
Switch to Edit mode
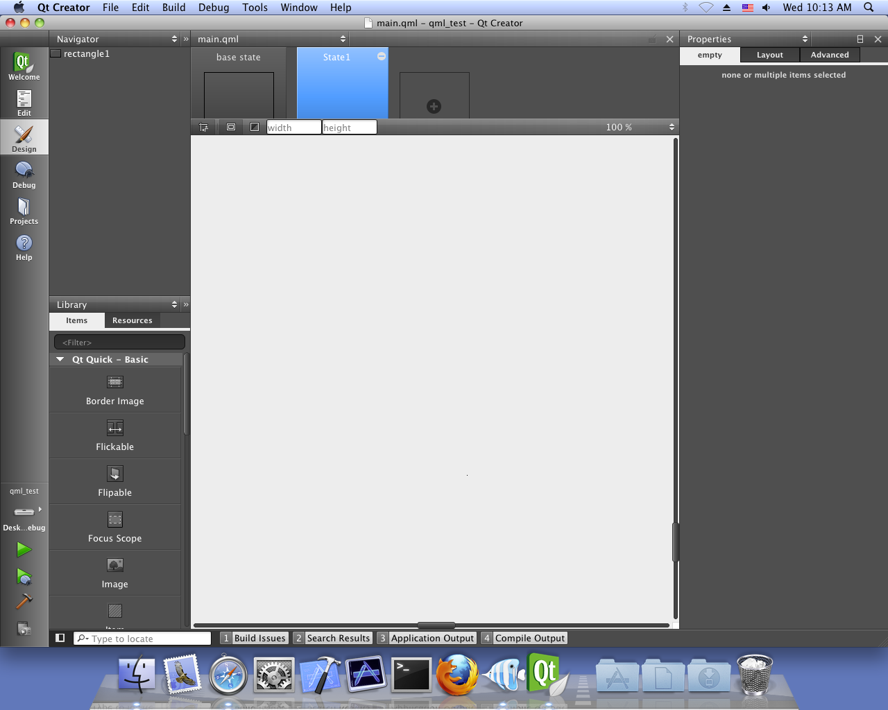tap(24, 102)
